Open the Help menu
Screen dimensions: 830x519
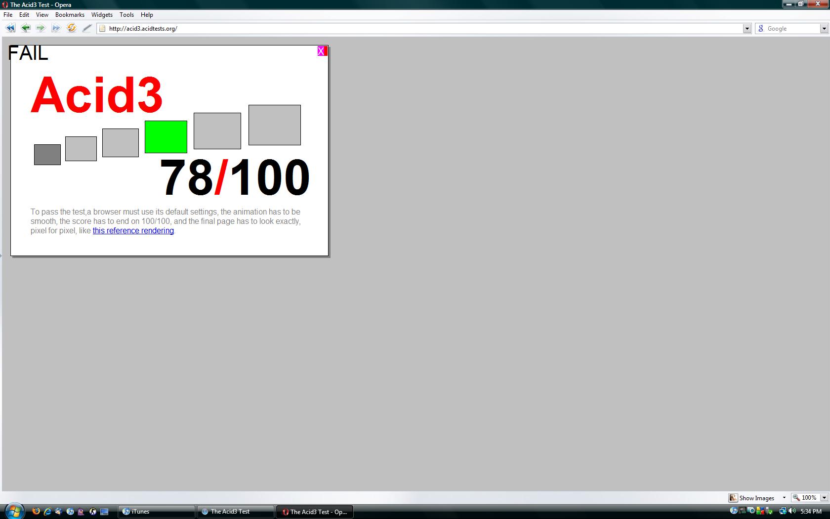(x=147, y=15)
